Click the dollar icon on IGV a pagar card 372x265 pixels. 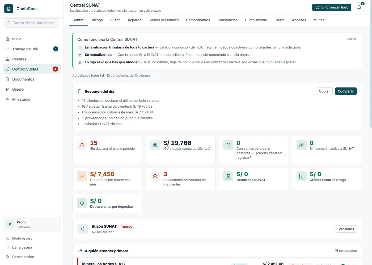(155, 145)
